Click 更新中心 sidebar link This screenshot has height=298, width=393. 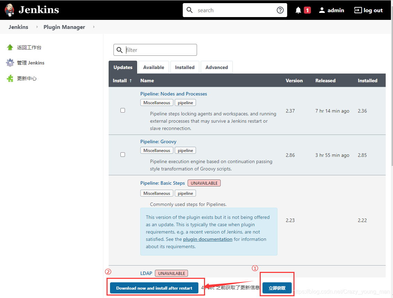tap(27, 78)
